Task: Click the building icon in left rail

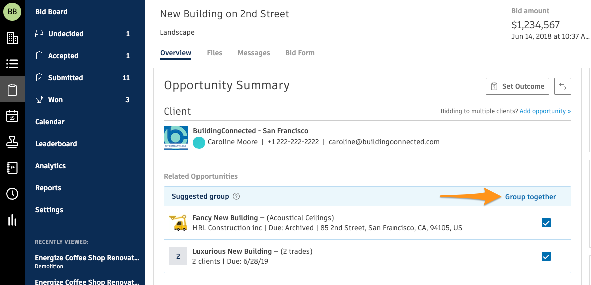Action: pyautogui.click(x=12, y=38)
